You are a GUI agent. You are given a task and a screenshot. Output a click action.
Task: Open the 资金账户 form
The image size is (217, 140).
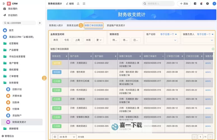17,116
